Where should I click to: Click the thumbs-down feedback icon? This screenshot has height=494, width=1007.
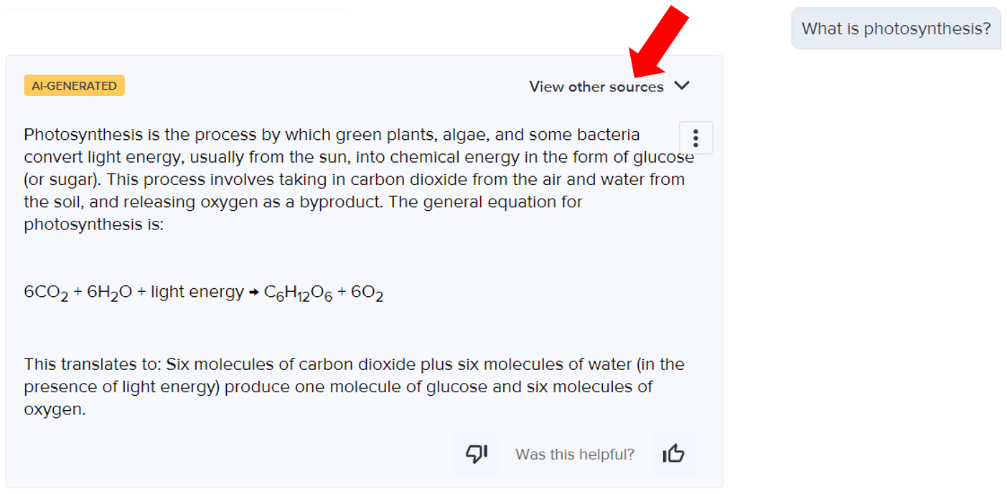click(477, 454)
